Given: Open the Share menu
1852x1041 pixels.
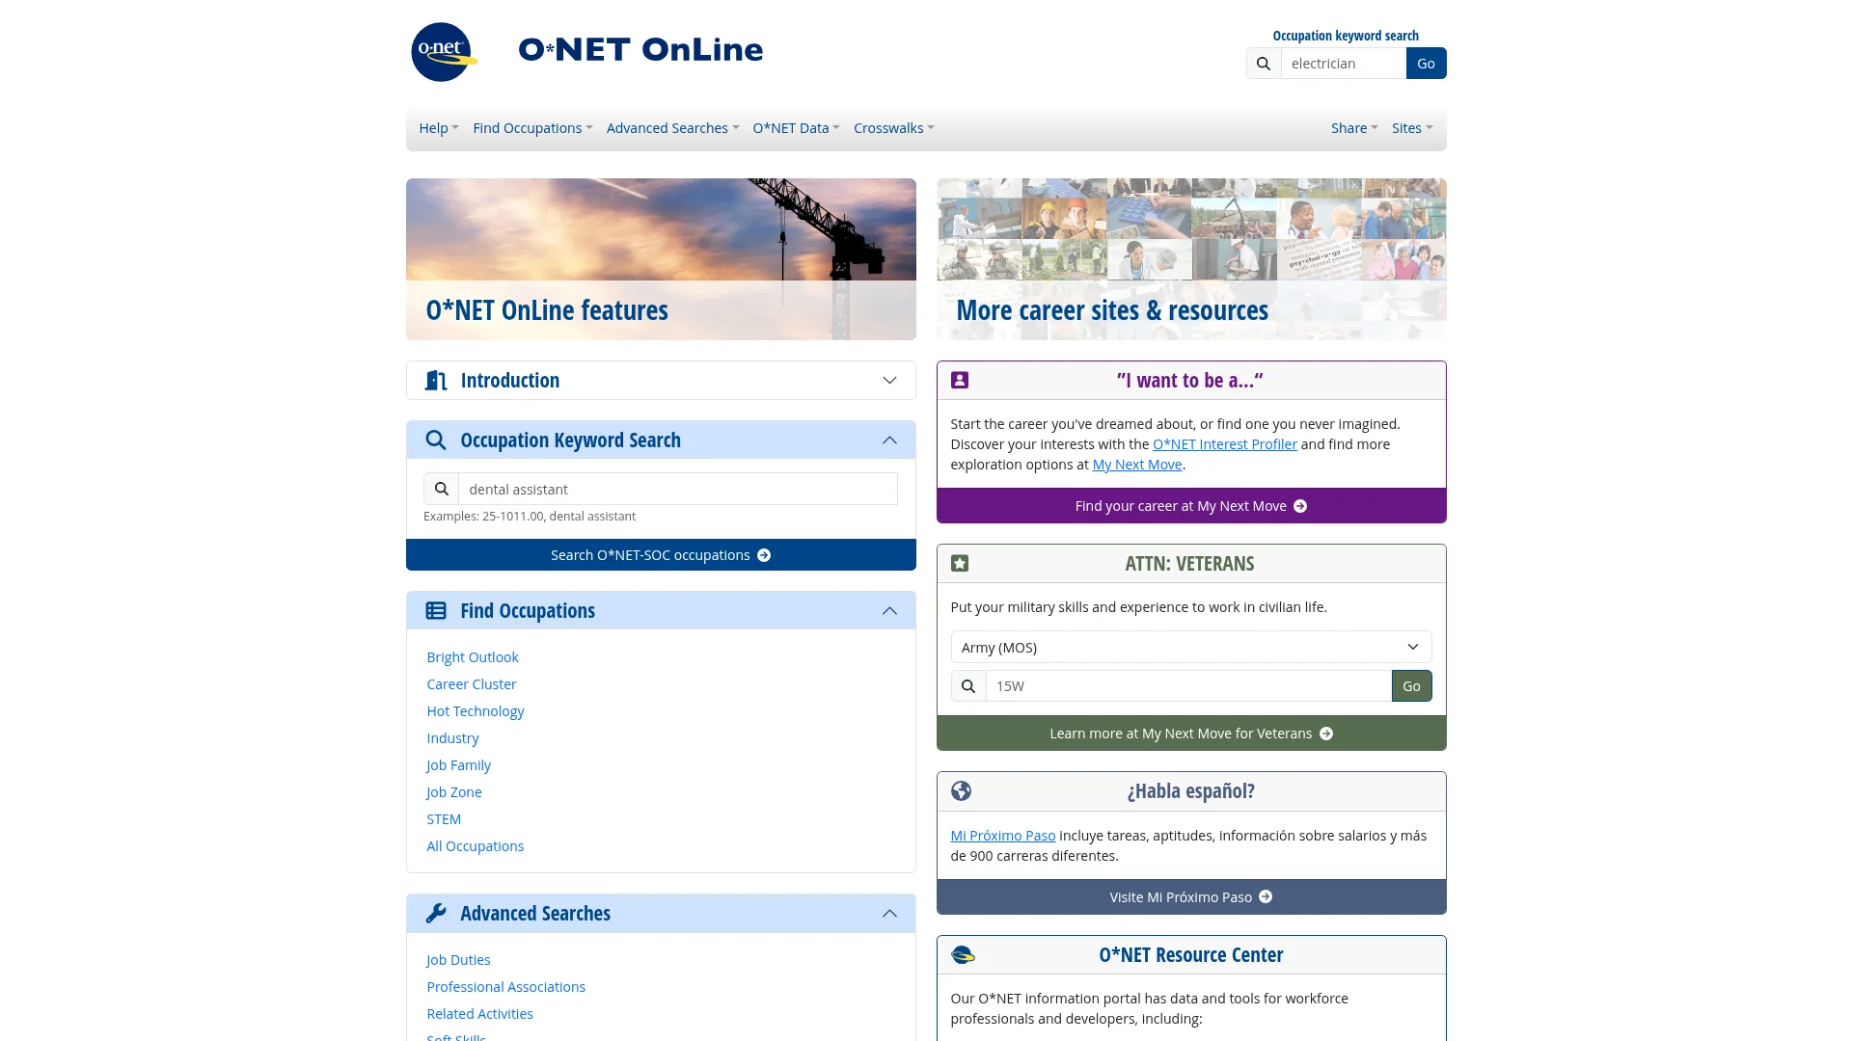Looking at the screenshot, I should [x=1354, y=128].
